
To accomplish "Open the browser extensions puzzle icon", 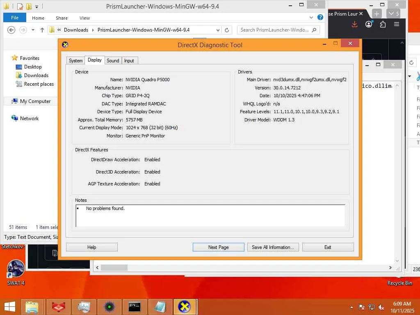I will (383, 24).
